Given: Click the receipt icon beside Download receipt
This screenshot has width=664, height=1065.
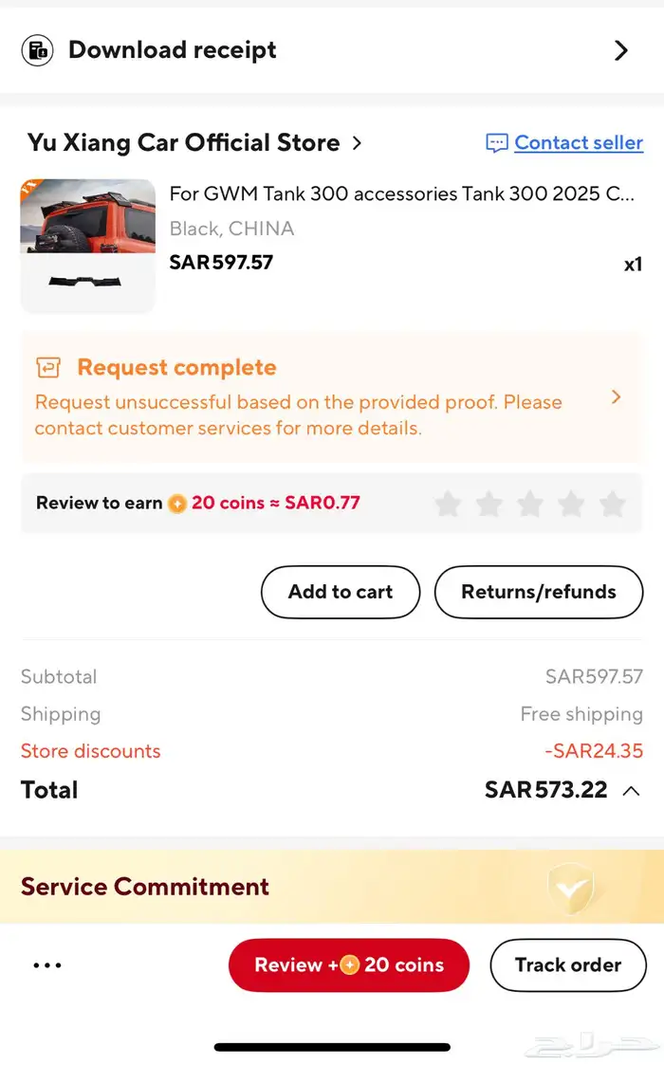Looking at the screenshot, I should click(37, 49).
